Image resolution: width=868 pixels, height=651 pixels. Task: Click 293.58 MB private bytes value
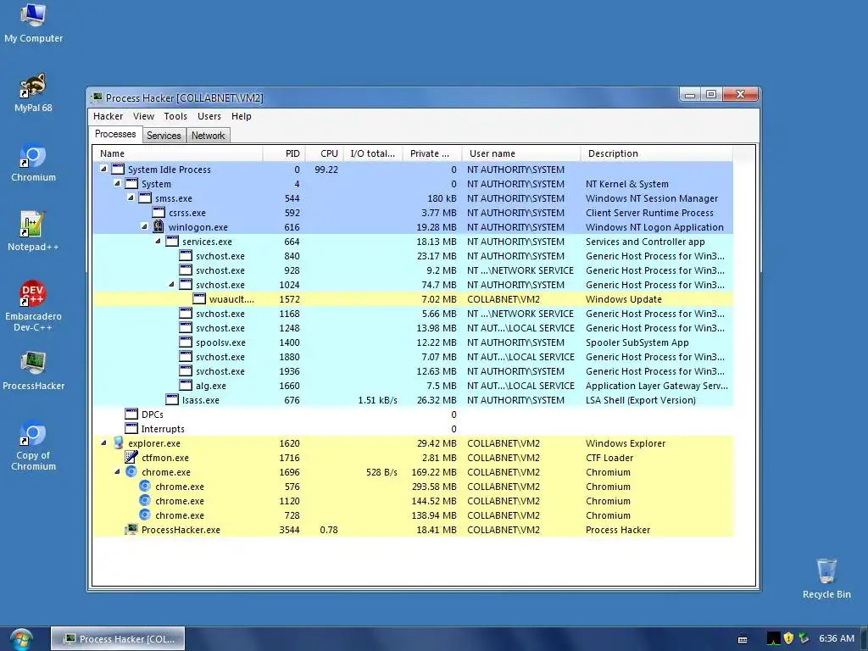[434, 487]
